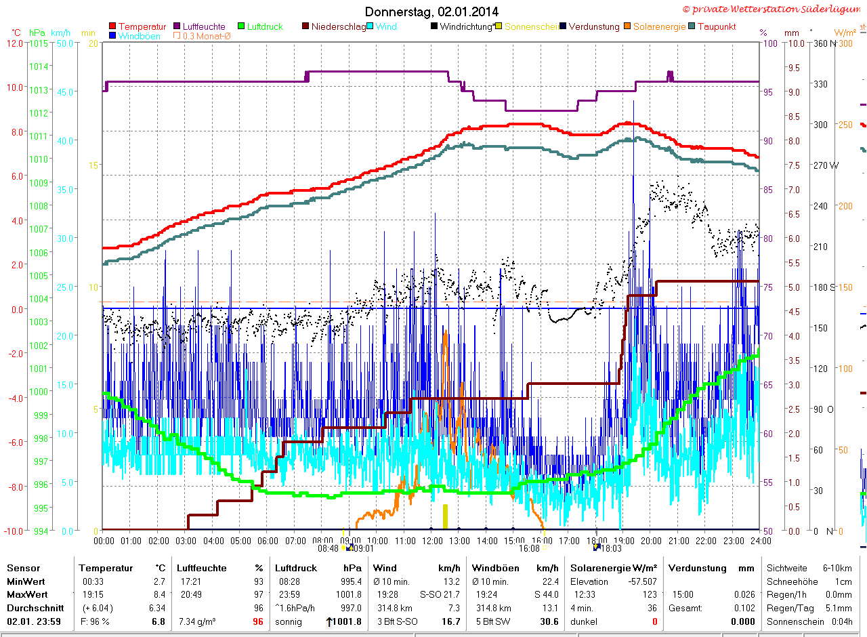Click the sunrise sun icon at 08:48
The image size is (867, 637).
(x=343, y=548)
